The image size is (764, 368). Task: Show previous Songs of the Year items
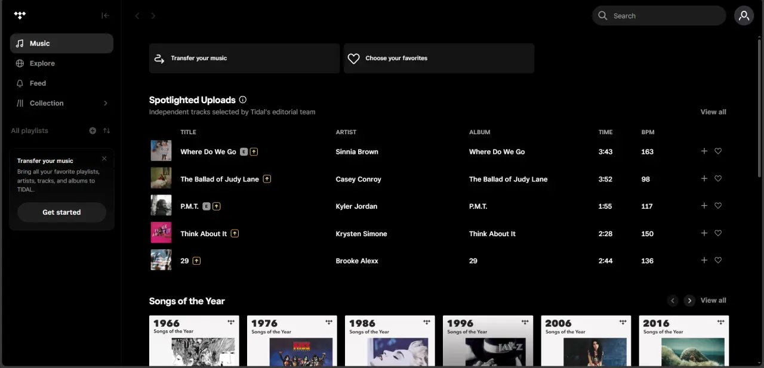673,301
